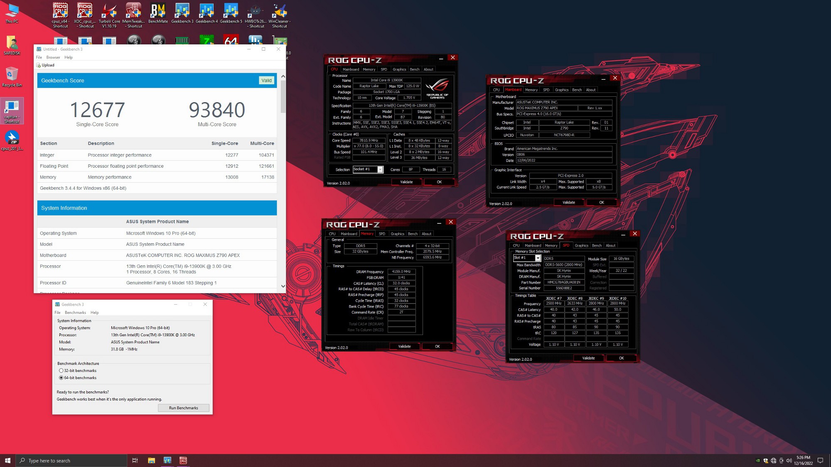
Task: Click the single-core score 12677
Action: point(97,110)
